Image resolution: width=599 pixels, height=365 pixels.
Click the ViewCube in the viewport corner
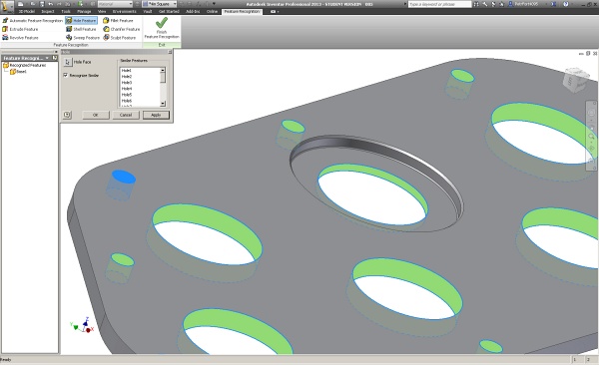click(576, 80)
